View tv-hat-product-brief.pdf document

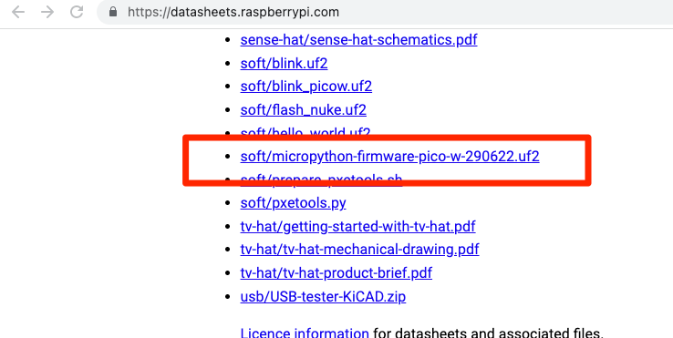(336, 273)
